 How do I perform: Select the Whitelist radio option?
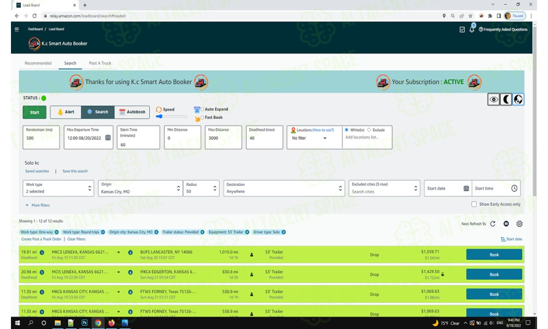coord(347,130)
